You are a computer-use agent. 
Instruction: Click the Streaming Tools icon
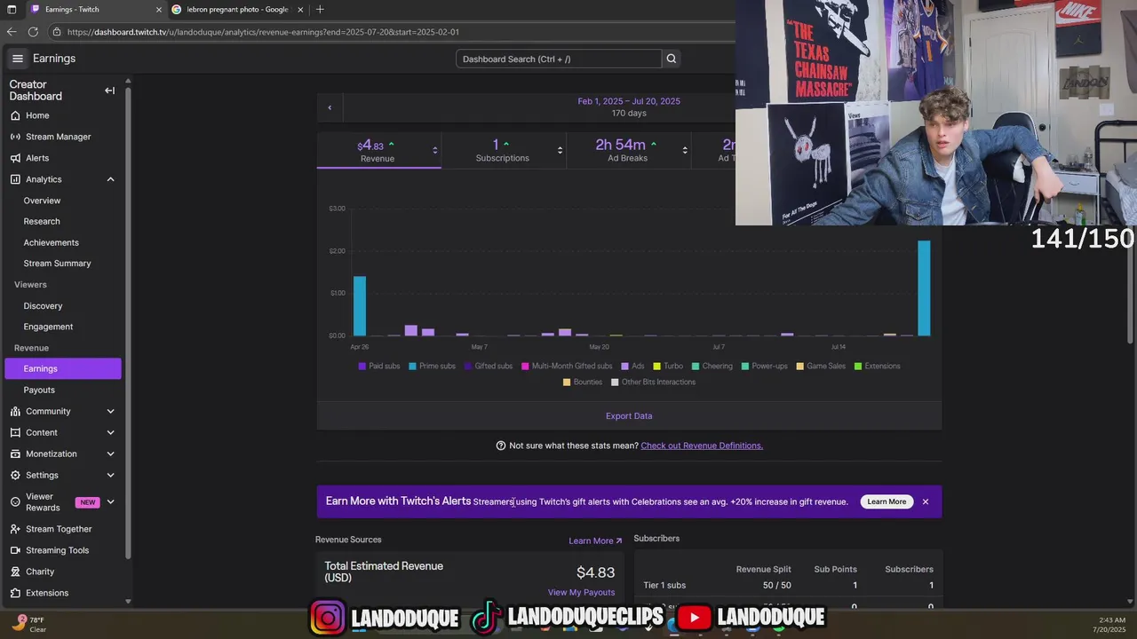coord(15,550)
